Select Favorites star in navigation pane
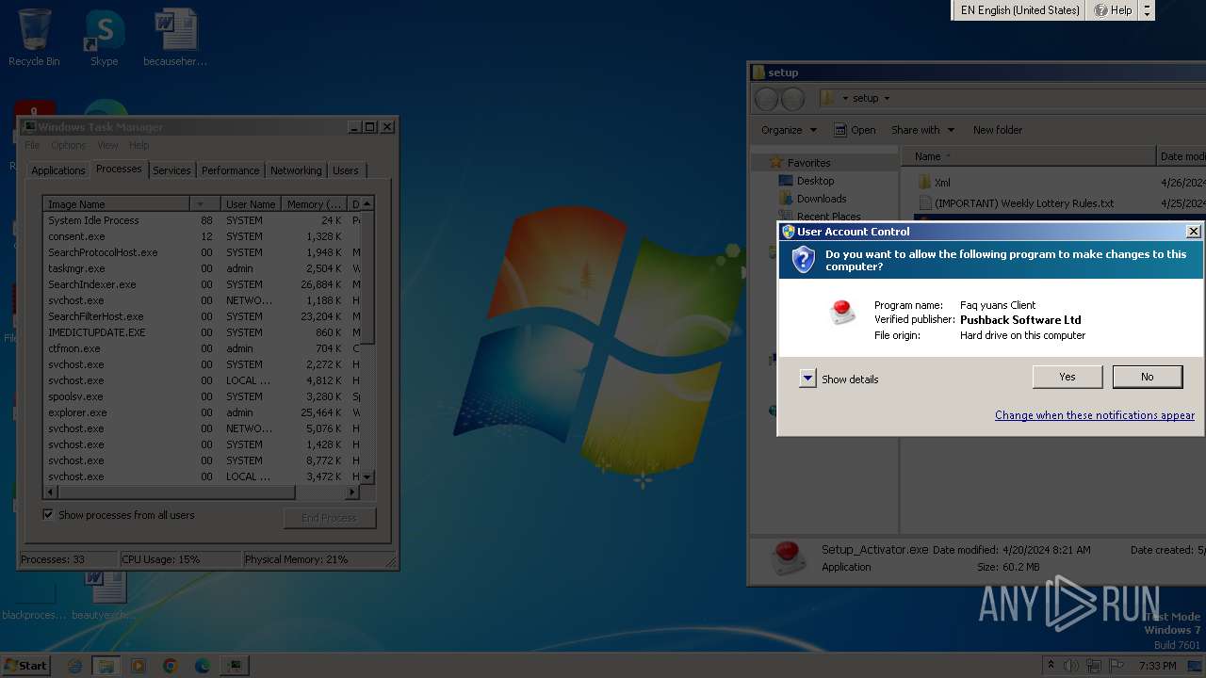The width and height of the screenshot is (1206, 678). pyautogui.click(x=776, y=163)
